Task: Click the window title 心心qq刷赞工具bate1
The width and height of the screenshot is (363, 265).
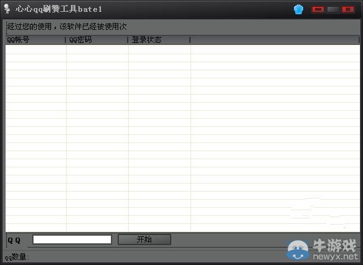Action: [x=59, y=9]
